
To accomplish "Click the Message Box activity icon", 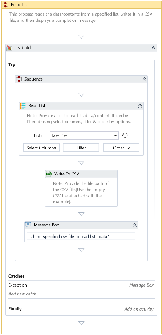I will pyautogui.click(x=28, y=225).
